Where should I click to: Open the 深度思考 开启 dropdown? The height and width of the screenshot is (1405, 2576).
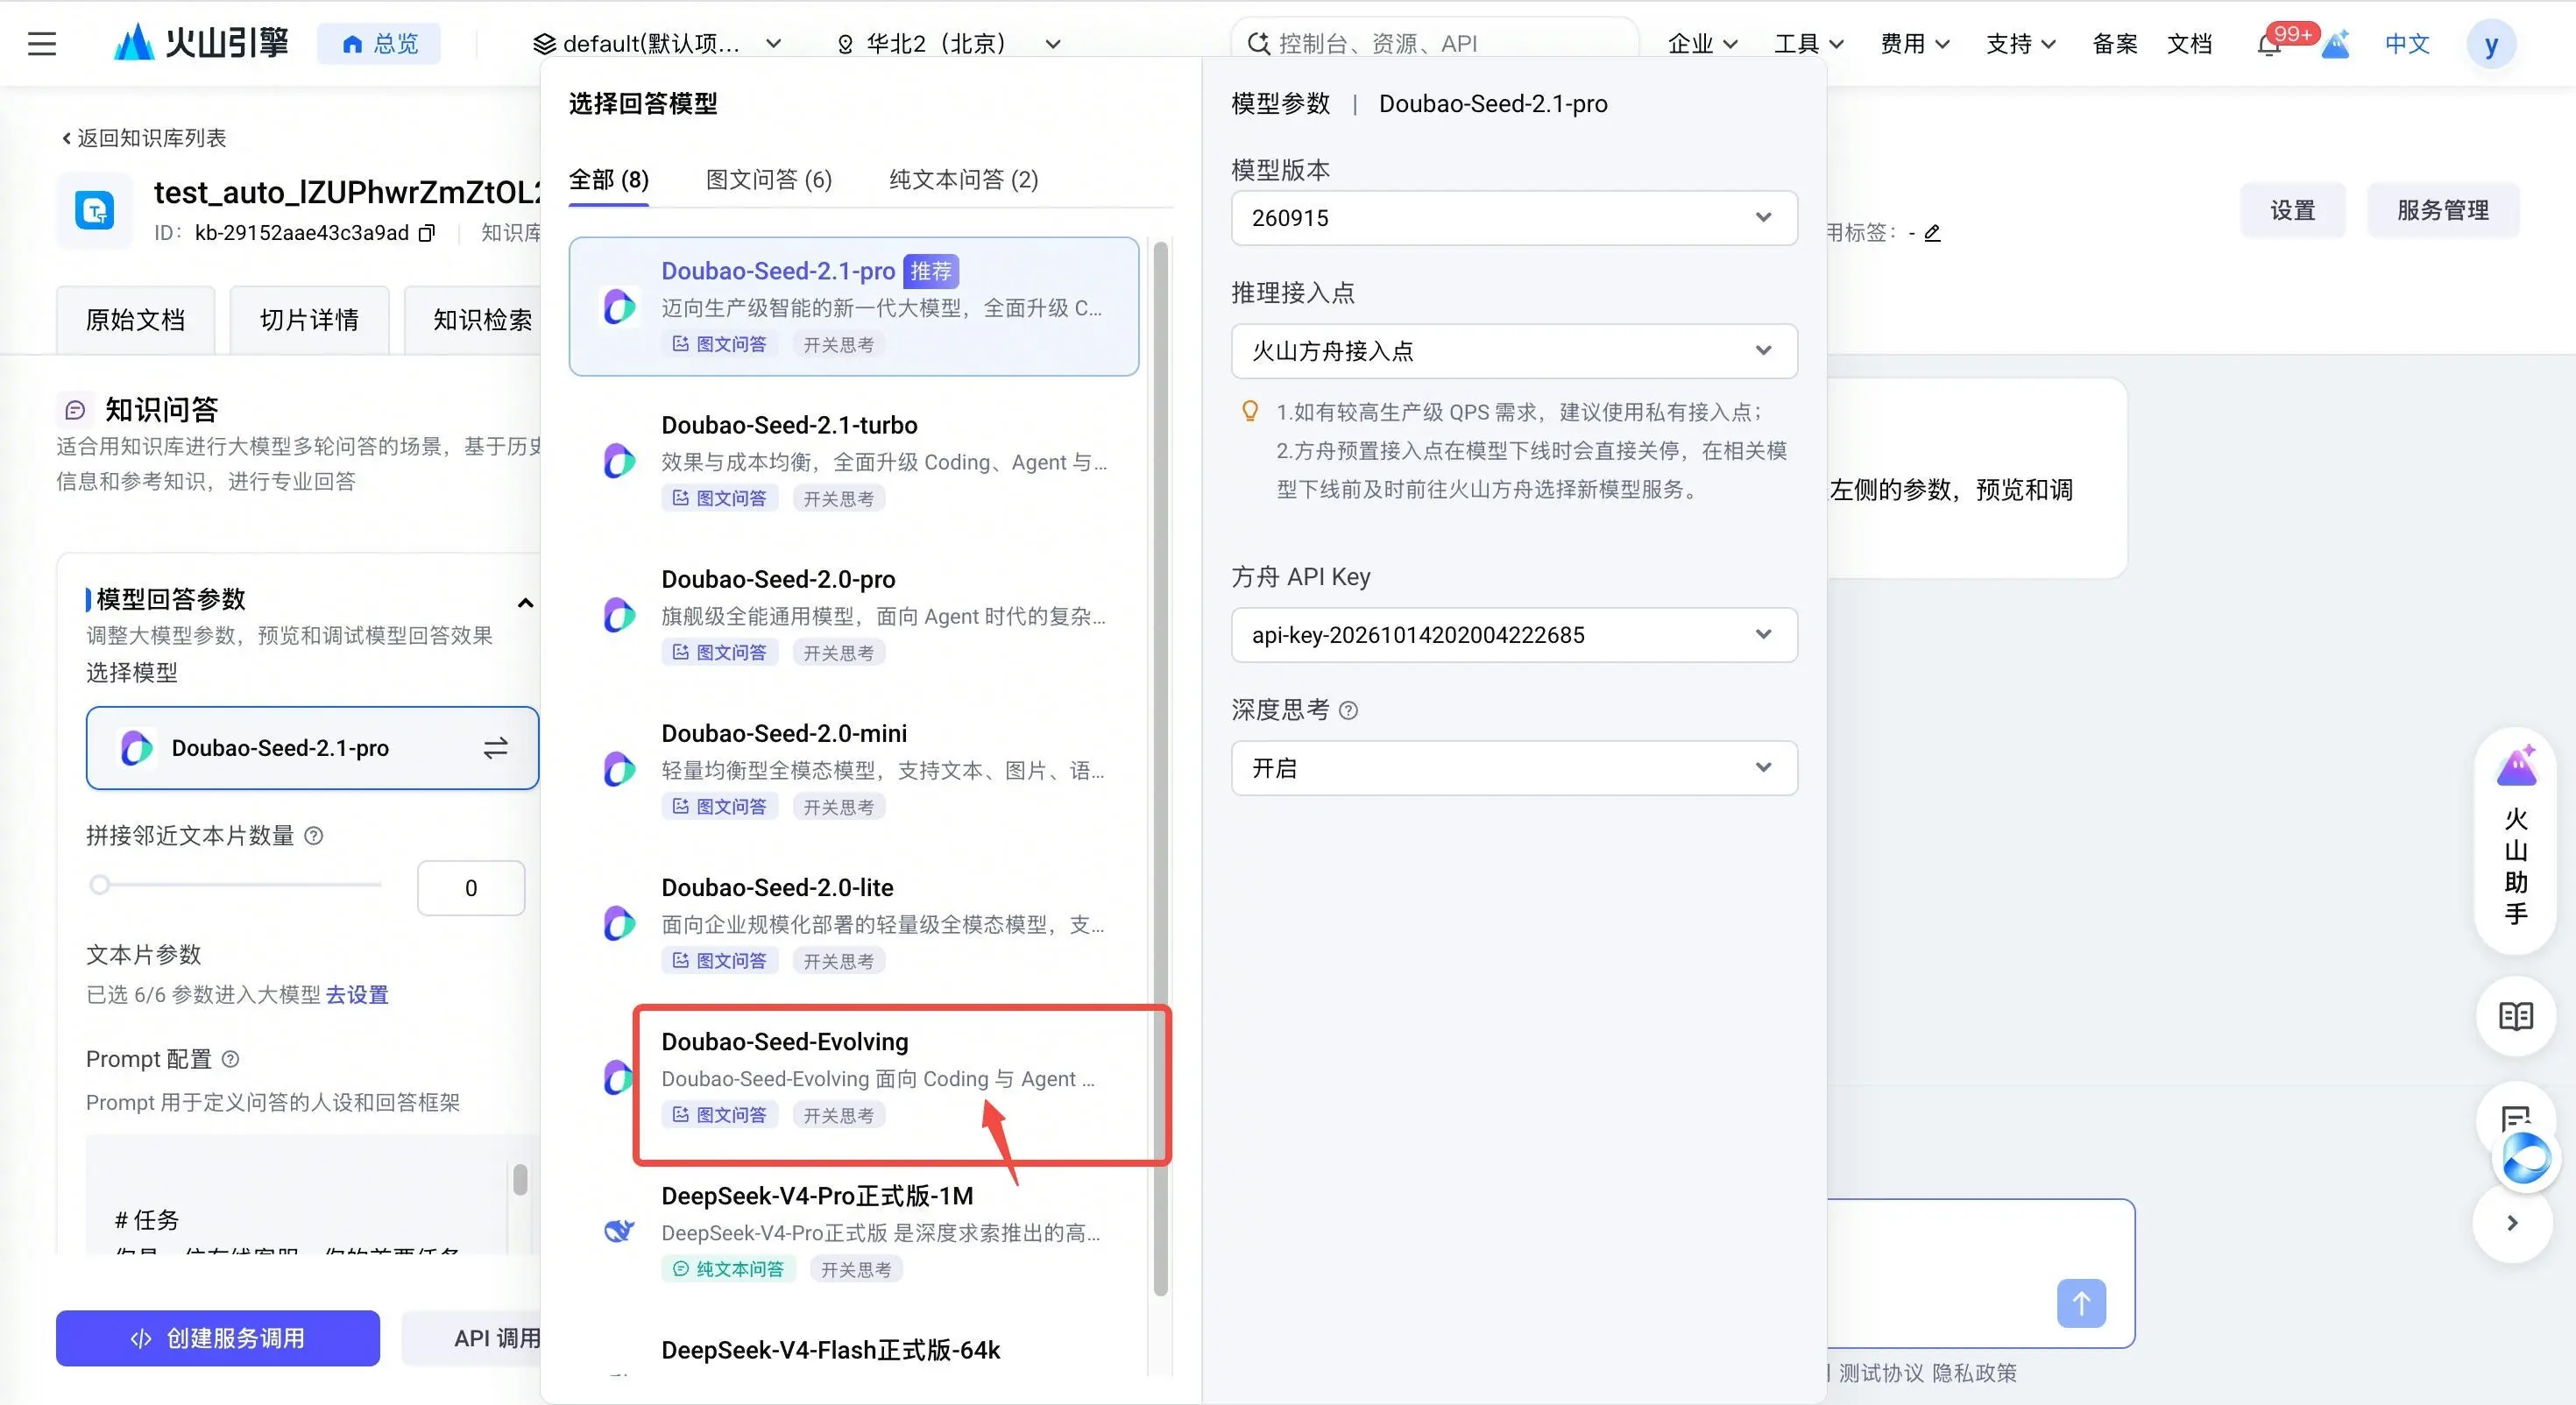(1514, 768)
